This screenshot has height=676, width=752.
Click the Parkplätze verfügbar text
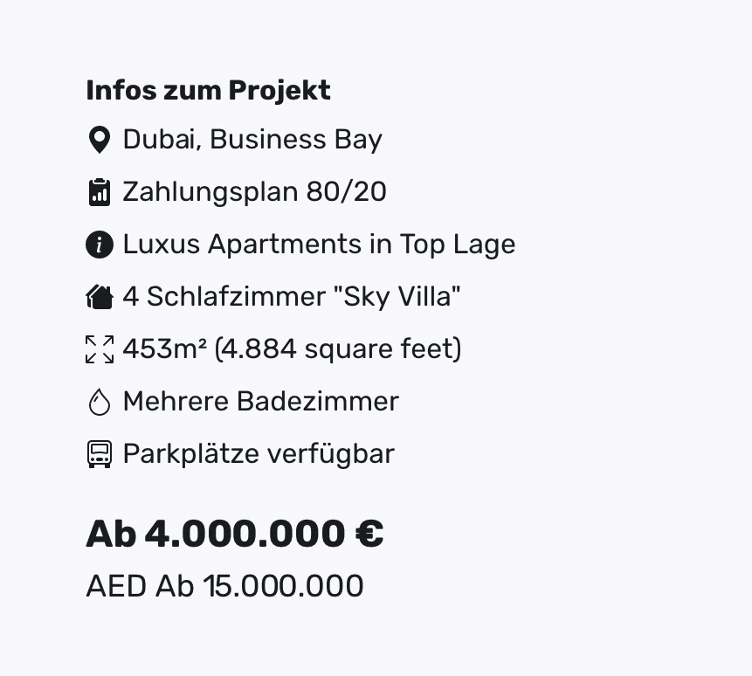[x=259, y=453]
